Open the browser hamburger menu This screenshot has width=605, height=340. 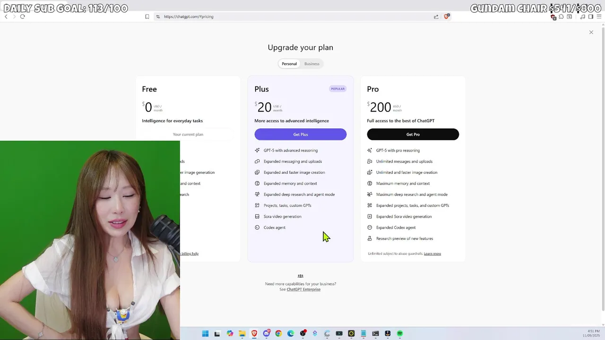(599, 17)
